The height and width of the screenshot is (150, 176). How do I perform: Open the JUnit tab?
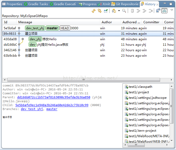(104, 4)
